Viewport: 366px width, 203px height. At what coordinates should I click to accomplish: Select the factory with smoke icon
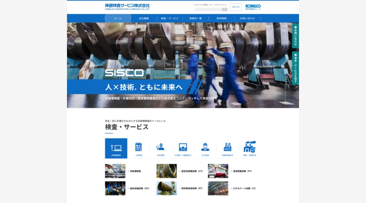point(250,148)
